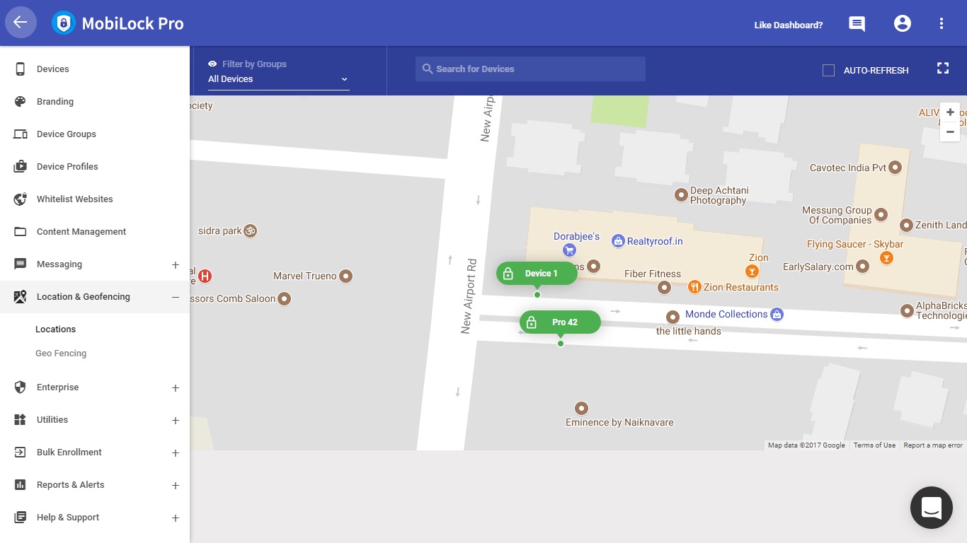This screenshot has width=967, height=543.
Task: Toggle fullscreen map view
Action: (x=943, y=68)
